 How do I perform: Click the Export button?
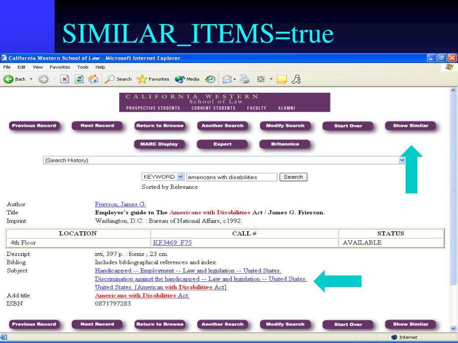tap(222, 144)
